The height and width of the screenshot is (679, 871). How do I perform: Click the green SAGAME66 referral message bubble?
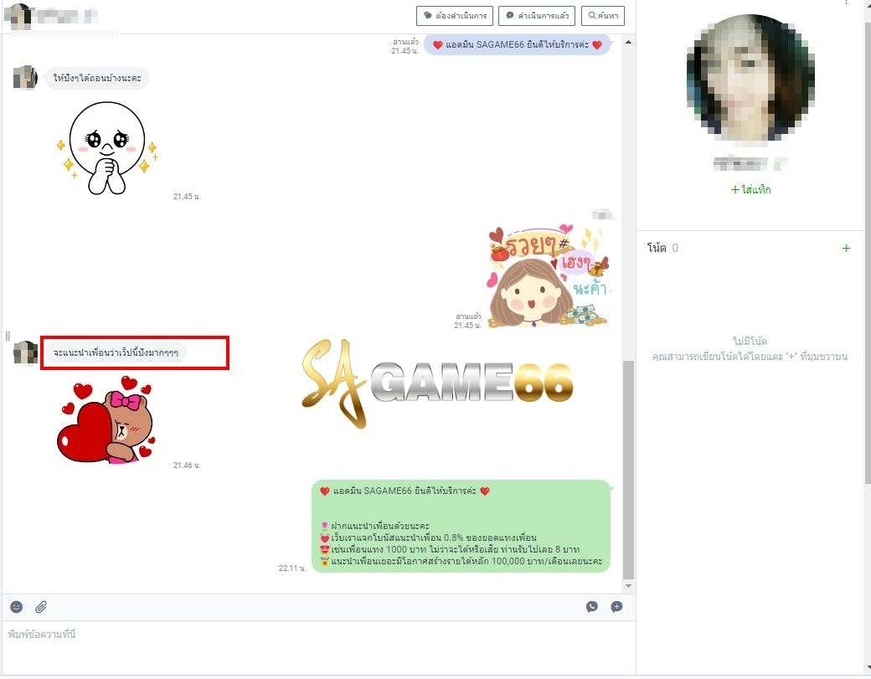coord(461,526)
